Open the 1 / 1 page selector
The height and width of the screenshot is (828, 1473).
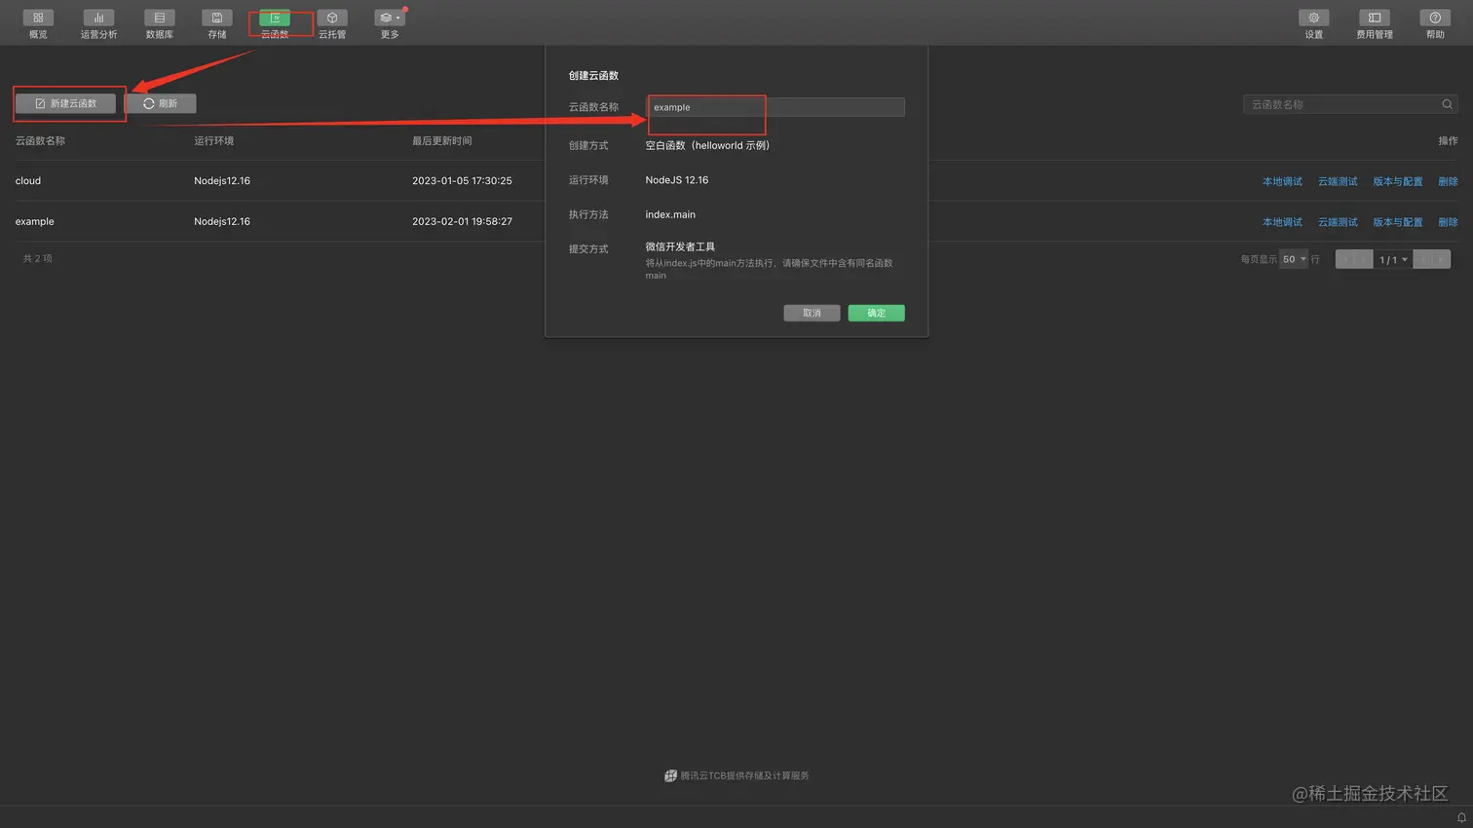point(1393,259)
